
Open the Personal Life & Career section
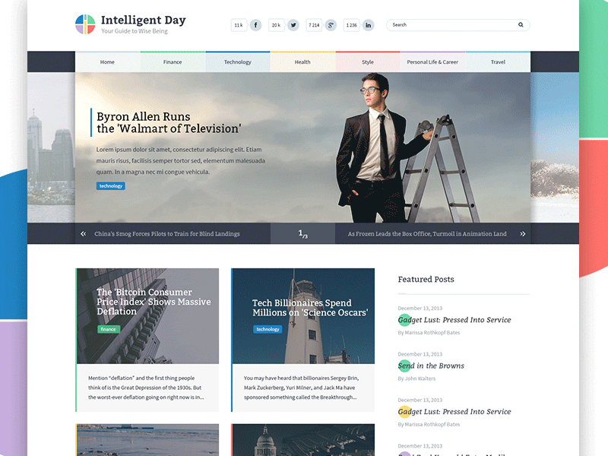pos(432,62)
